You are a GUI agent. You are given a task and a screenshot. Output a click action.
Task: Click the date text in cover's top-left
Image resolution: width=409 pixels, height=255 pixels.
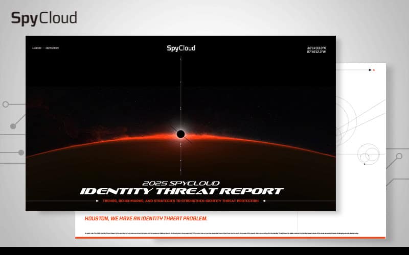(x=46, y=48)
